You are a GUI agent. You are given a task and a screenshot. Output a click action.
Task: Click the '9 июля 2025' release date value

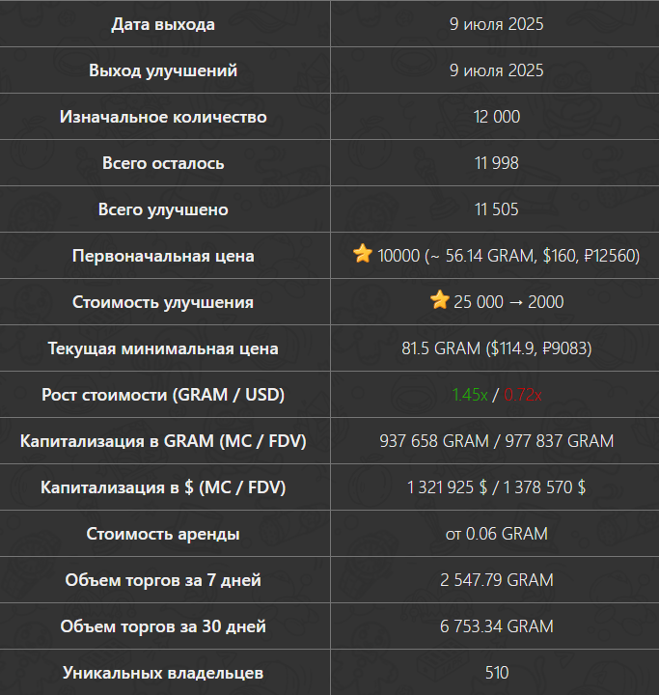click(x=496, y=24)
